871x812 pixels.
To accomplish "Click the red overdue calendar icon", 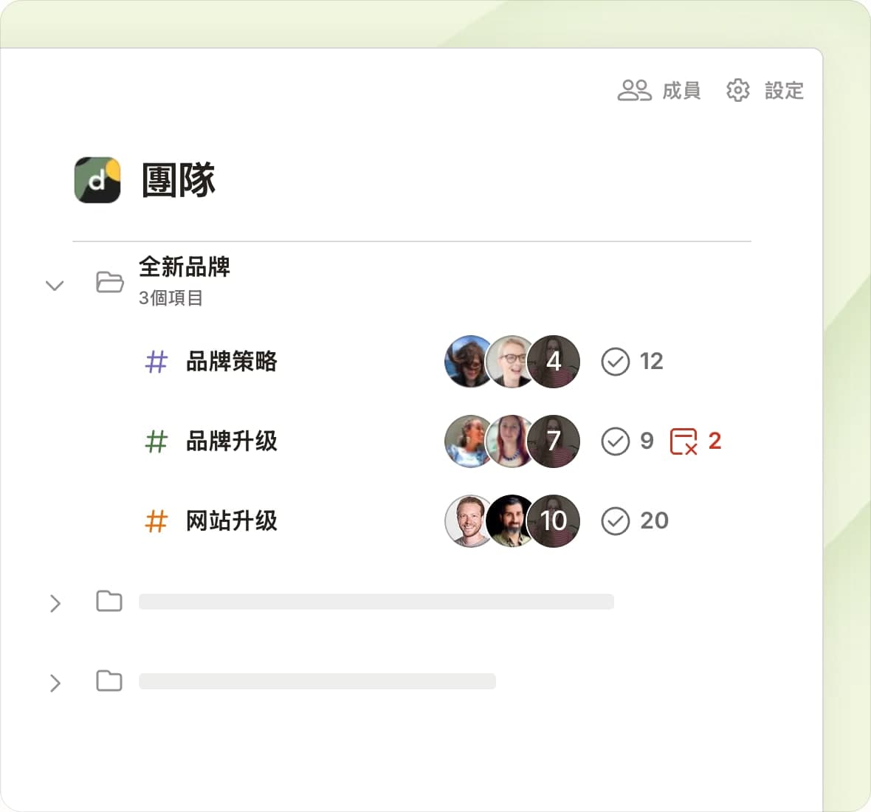I will 684,441.
